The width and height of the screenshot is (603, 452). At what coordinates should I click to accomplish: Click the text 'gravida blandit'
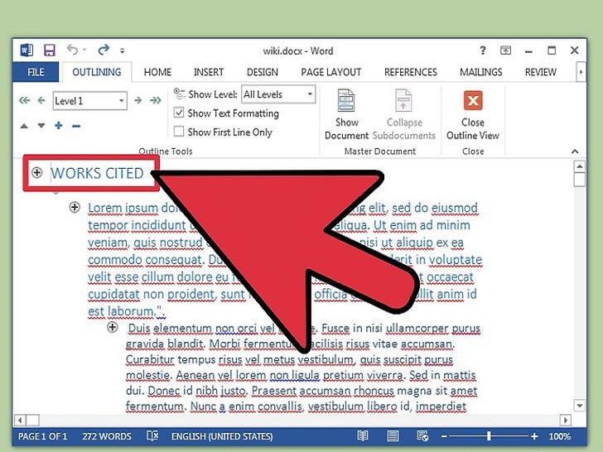pos(165,344)
